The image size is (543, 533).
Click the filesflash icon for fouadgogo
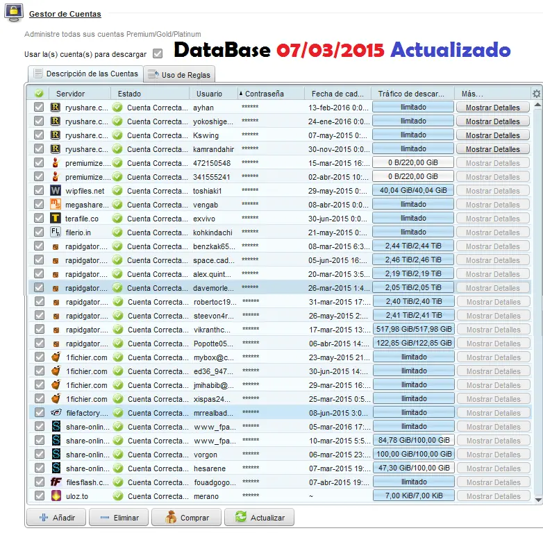(56, 482)
